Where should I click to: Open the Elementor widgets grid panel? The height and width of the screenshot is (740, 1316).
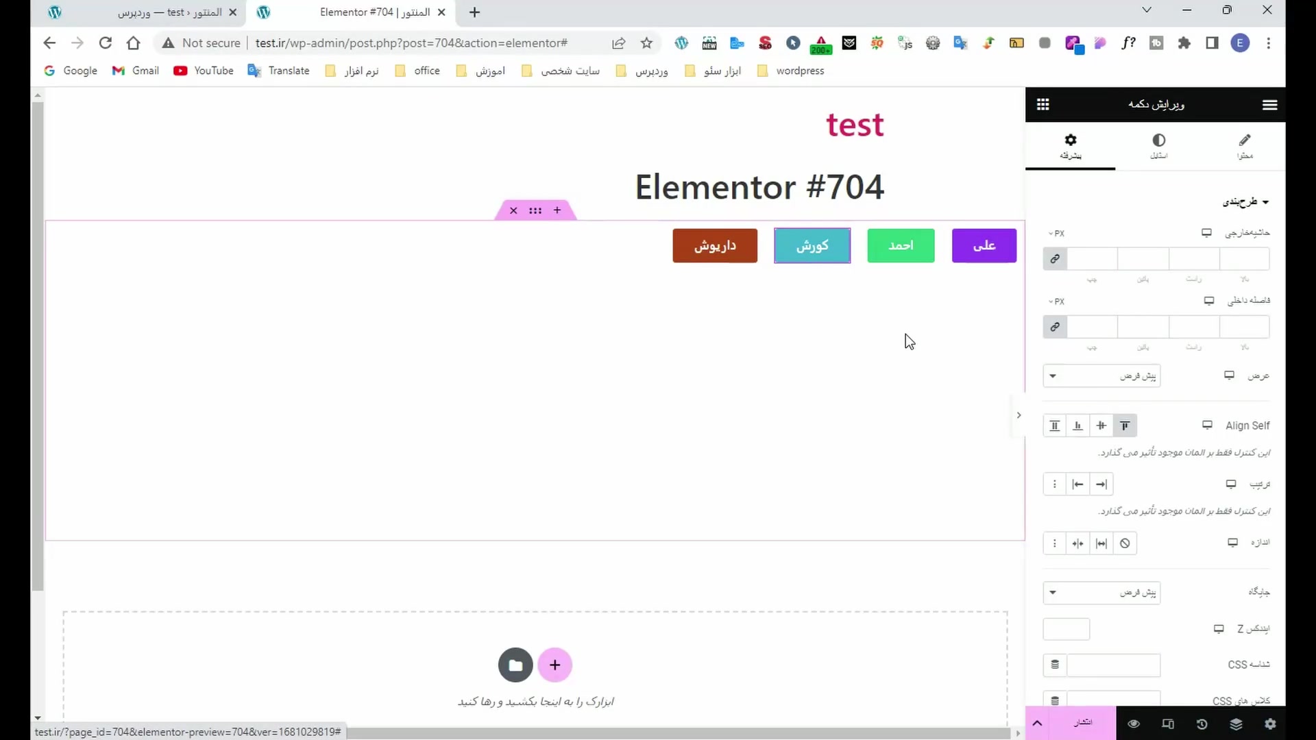pos(1043,104)
